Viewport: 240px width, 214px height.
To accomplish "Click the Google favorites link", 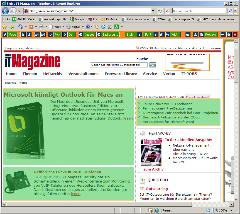I will click(77, 19).
